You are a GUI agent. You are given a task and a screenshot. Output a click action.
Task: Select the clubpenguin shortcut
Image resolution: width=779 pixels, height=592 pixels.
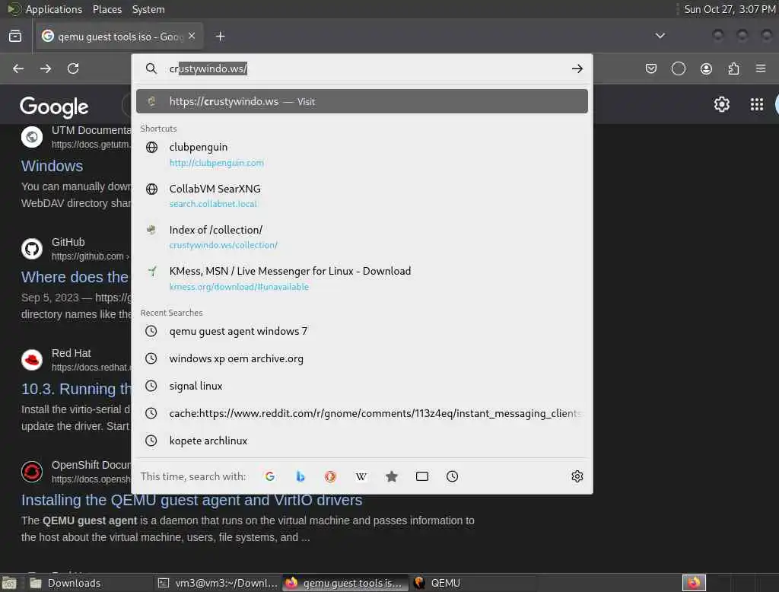point(361,154)
